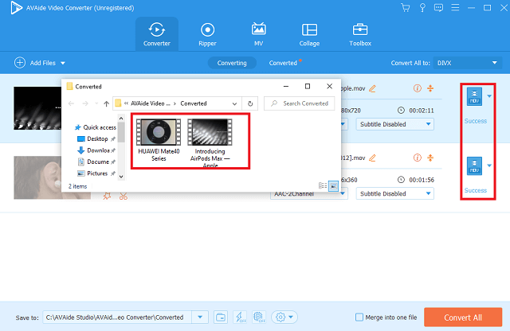The image size is (510, 331).
Task: Toggle the lightning hardware acceleration icon
Action: (240, 317)
